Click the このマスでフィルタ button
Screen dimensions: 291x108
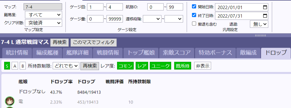click(x=93, y=42)
